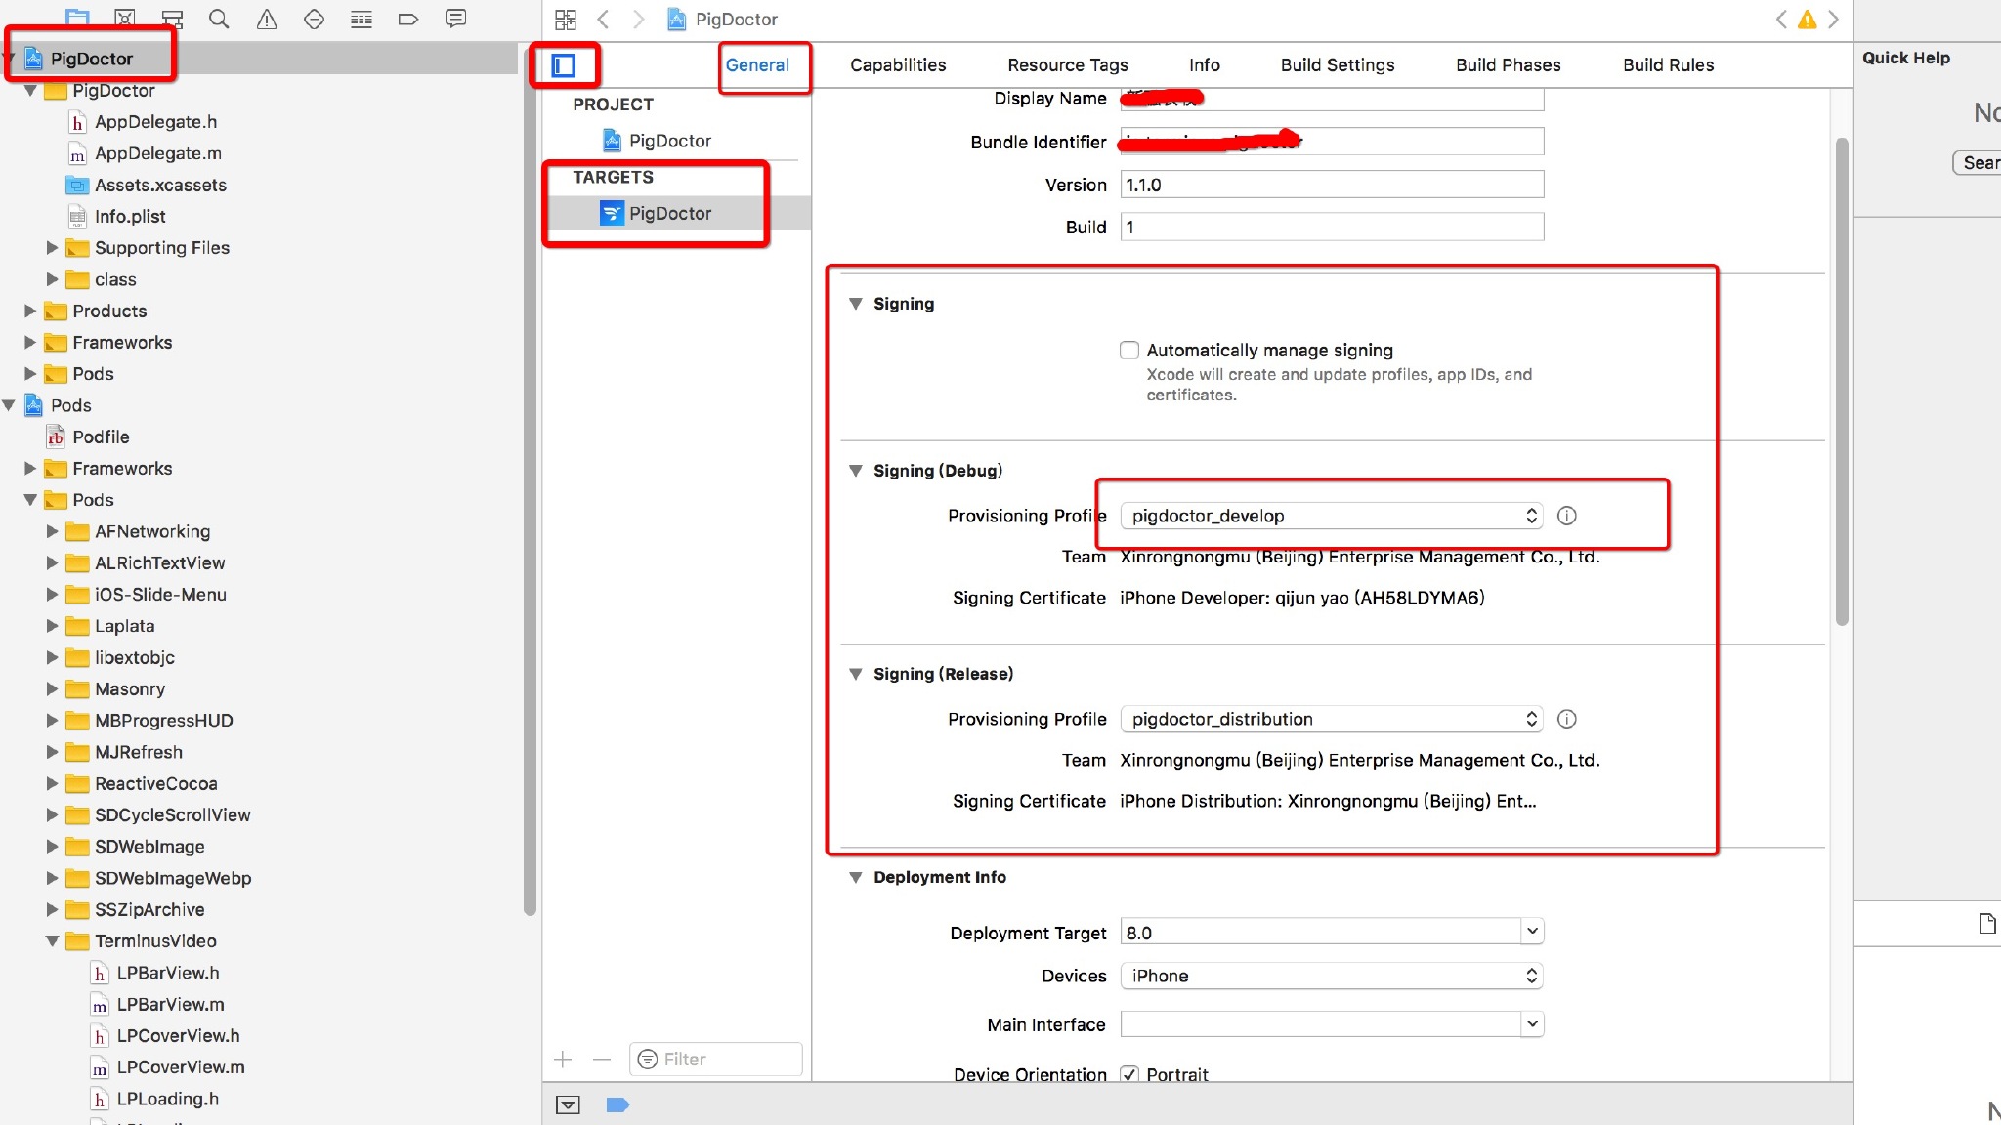Toggle the project and targets list sidebar icon

[564, 65]
